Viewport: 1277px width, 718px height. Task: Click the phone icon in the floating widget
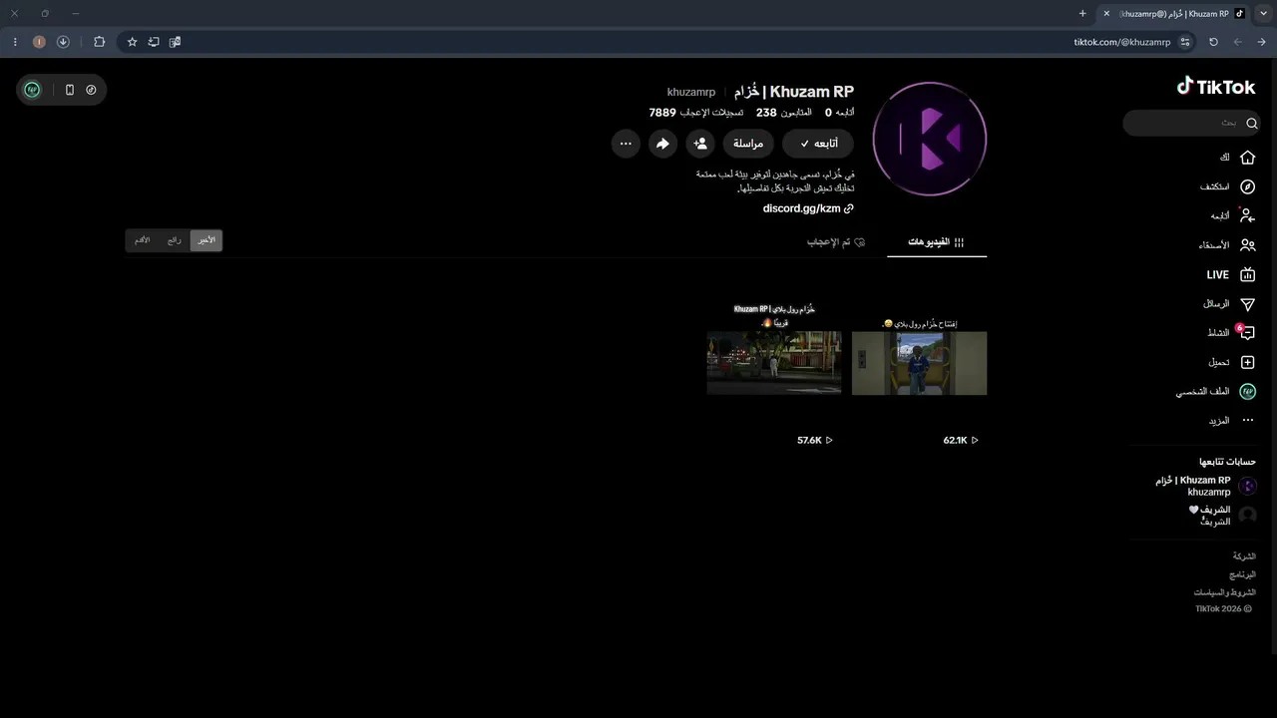click(69, 90)
